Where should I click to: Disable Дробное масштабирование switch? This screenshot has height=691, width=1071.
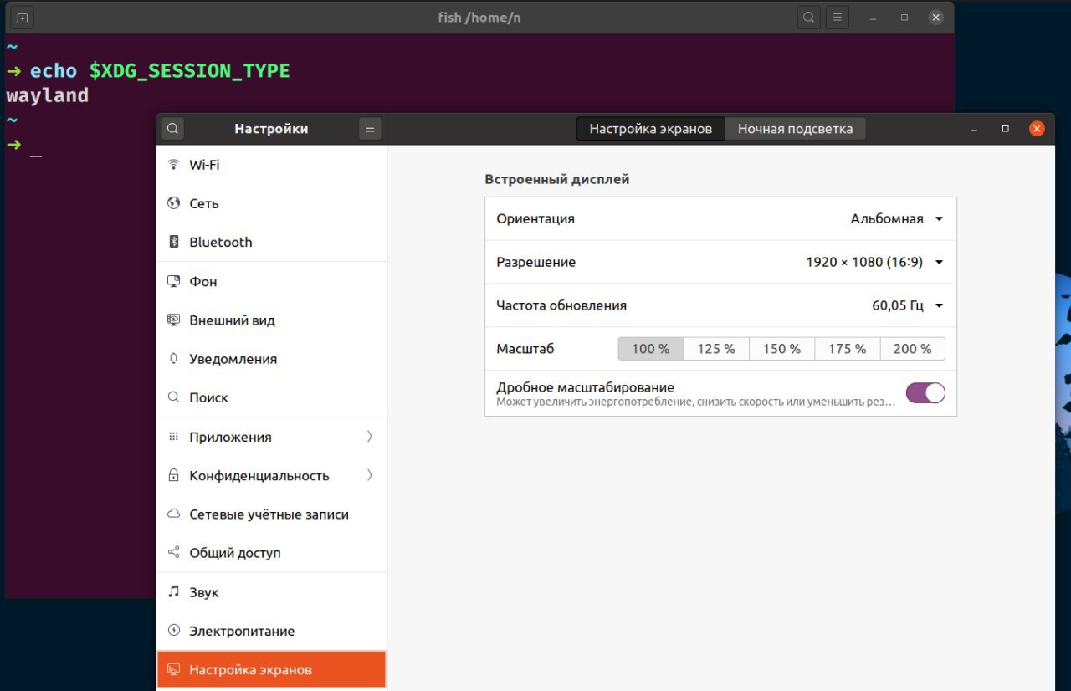(925, 393)
